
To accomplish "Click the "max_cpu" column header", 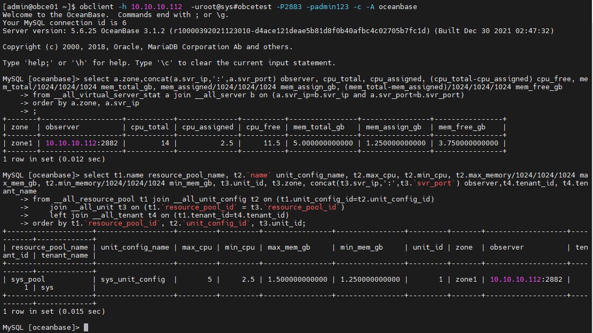I will click(197, 247).
